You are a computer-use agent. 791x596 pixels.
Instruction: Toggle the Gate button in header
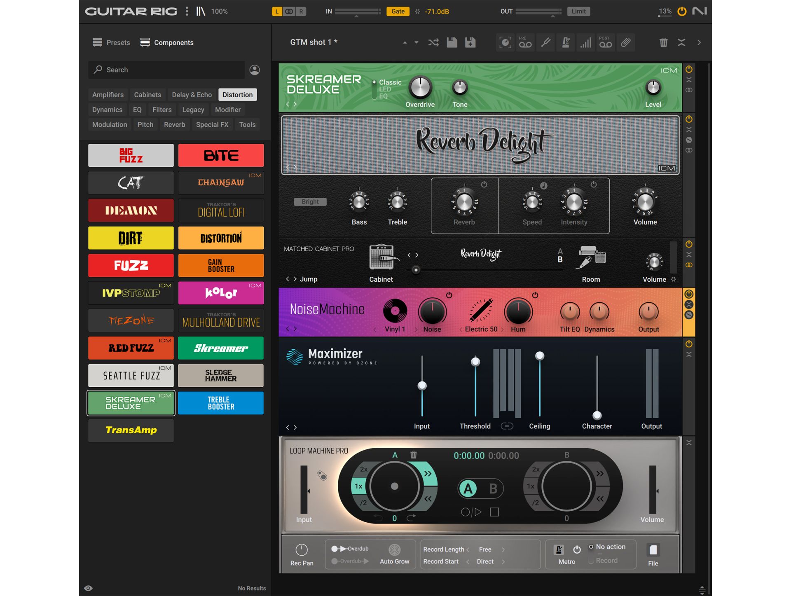pyautogui.click(x=398, y=12)
